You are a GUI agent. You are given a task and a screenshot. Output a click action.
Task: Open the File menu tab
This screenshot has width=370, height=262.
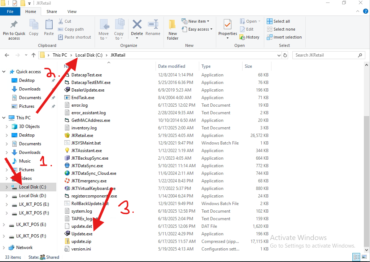(x=10, y=12)
